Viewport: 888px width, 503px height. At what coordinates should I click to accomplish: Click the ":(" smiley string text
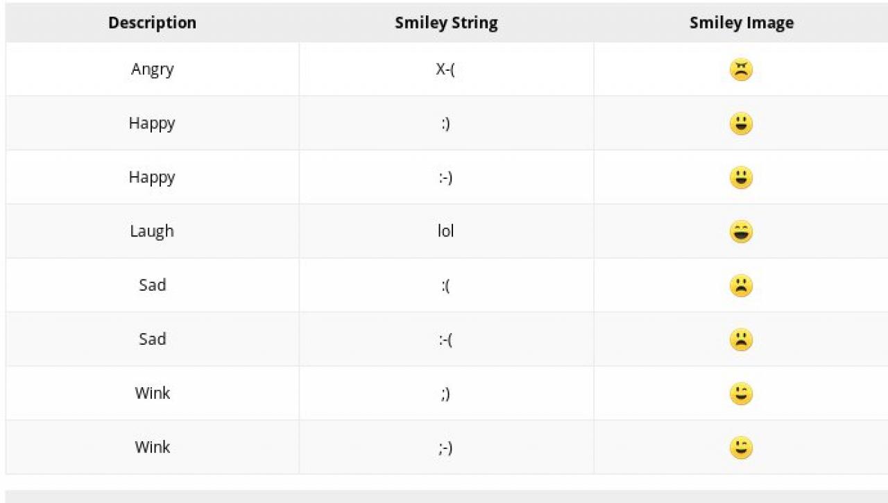(x=445, y=285)
